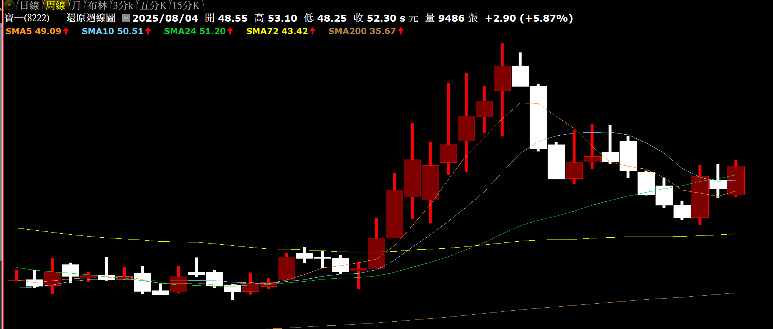Expand the dropdown arrow beside 還原週線圖

(126, 18)
